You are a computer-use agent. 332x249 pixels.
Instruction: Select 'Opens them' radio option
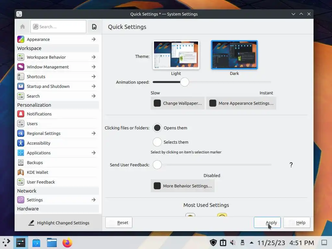click(x=157, y=128)
